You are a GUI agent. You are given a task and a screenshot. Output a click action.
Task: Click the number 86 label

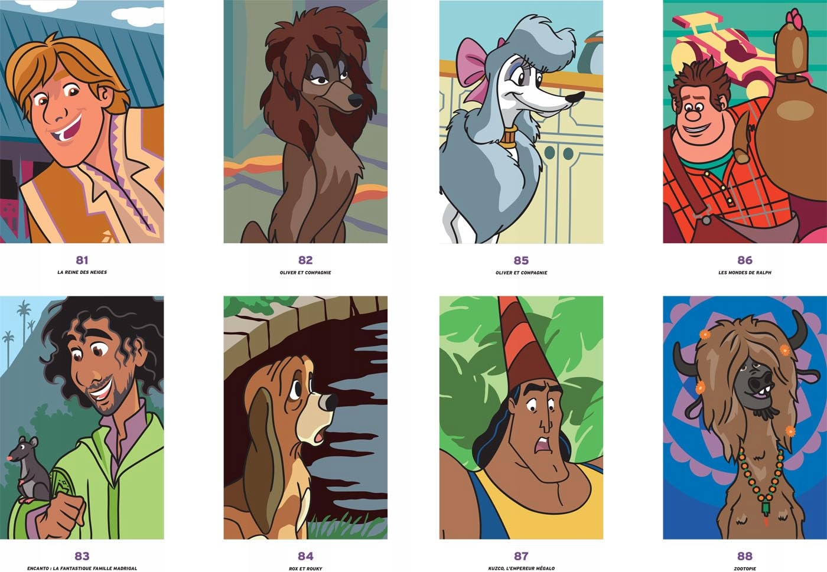tap(745, 260)
